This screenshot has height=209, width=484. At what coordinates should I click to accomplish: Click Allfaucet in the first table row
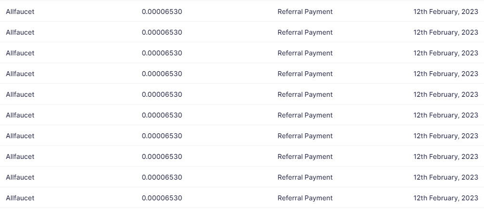[20, 12]
